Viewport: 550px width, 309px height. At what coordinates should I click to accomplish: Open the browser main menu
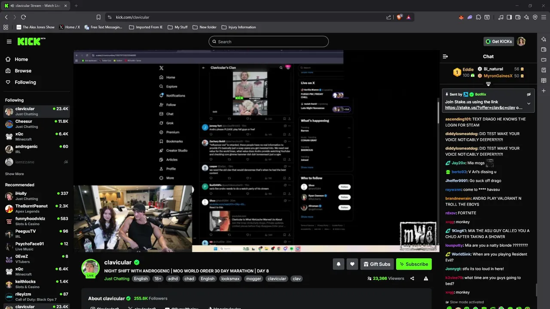tap(544, 17)
